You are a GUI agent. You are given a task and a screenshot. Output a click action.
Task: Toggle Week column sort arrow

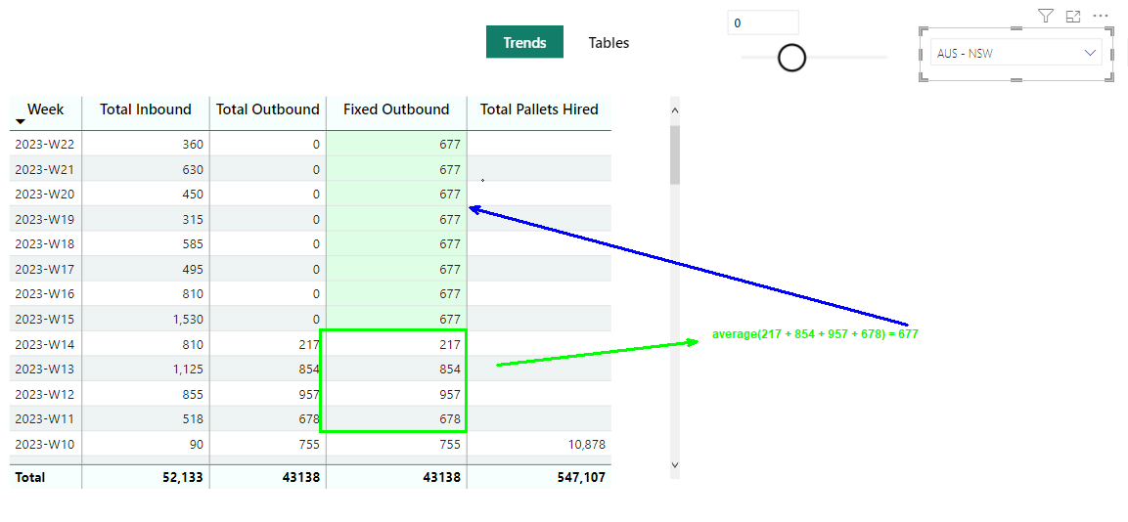tap(21, 121)
